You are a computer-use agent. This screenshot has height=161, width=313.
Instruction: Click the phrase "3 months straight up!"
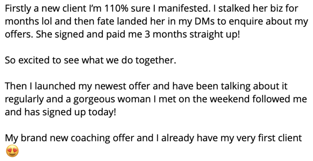coord(192,34)
